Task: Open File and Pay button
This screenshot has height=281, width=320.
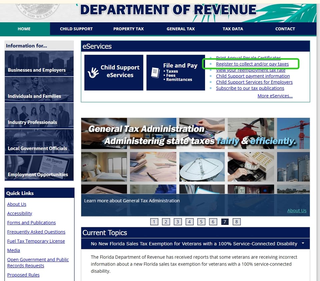Action: (176, 72)
